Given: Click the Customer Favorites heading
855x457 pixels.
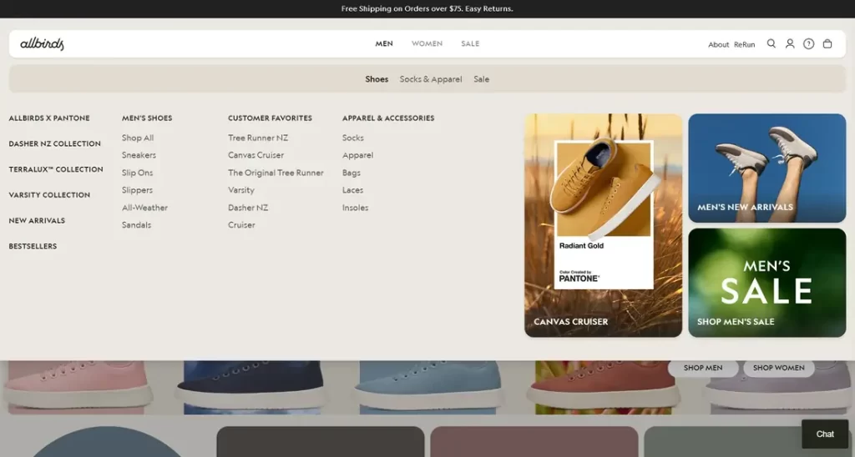Looking at the screenshot, I should click(x=270, y=118).
